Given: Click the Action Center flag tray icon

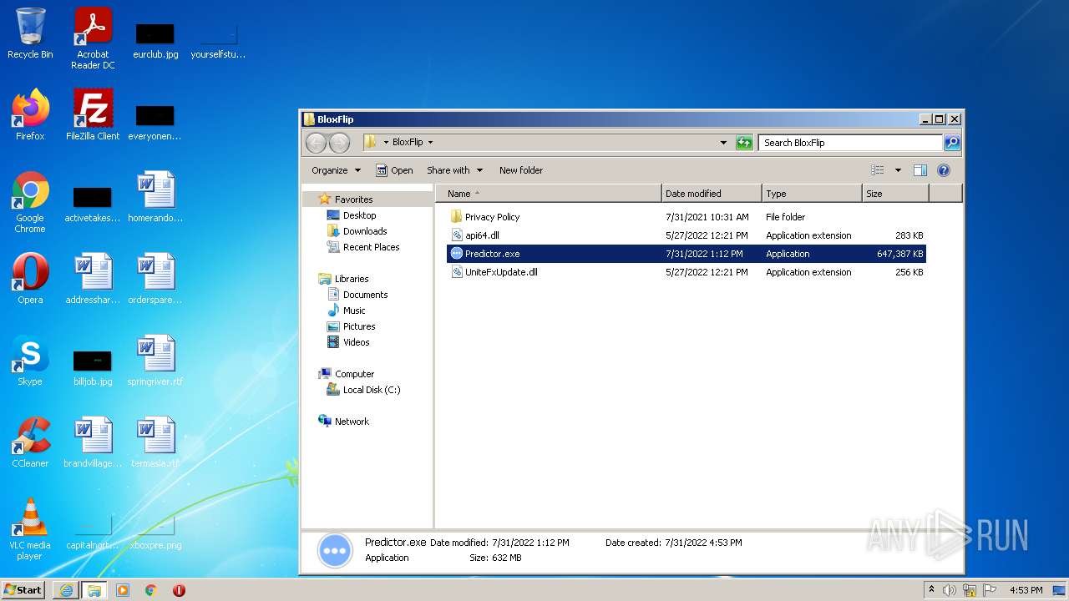Looking at the screenshot, I should click(990, 590).
